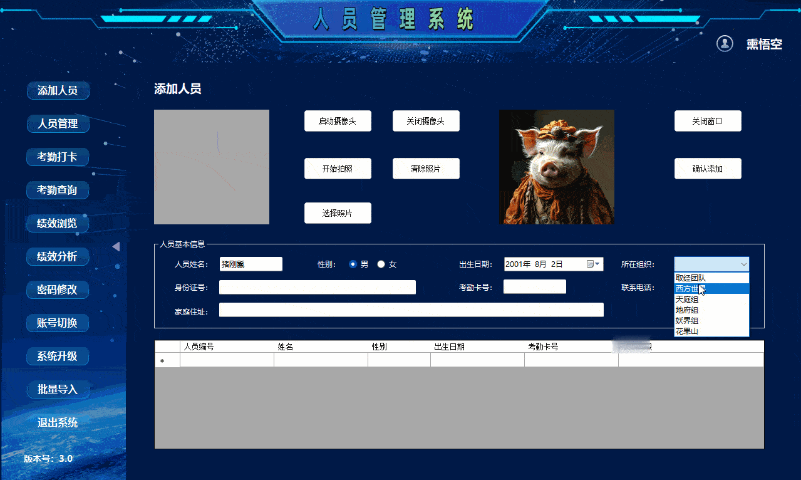Click the 出生日期 column header

coord(477,347)
